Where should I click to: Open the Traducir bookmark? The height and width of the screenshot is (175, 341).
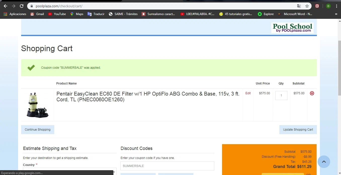[x=96, y=14]
